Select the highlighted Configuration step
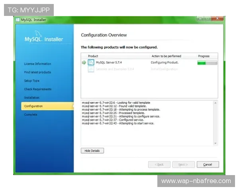The height and width of the screenshot is (191, 239). (x=47, y=106)
